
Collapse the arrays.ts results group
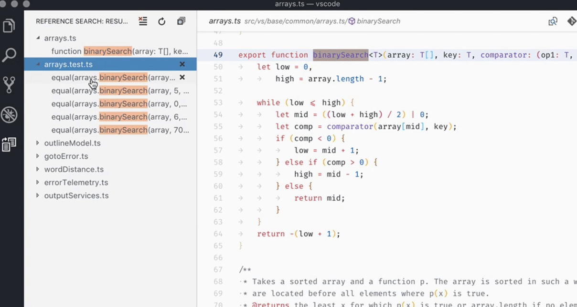click(x=38, y=38)
